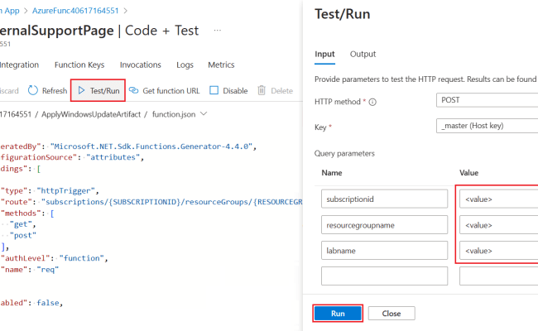Click the Value column header
Image resolution: width=538 pixels, height=331 pixels.
click(x=468, y=172)
